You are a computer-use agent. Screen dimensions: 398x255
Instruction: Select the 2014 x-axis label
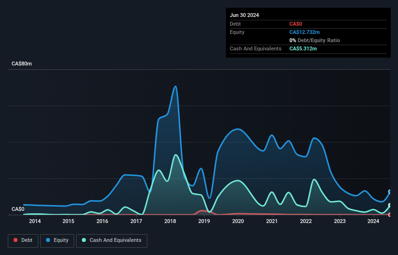point(35,221)
